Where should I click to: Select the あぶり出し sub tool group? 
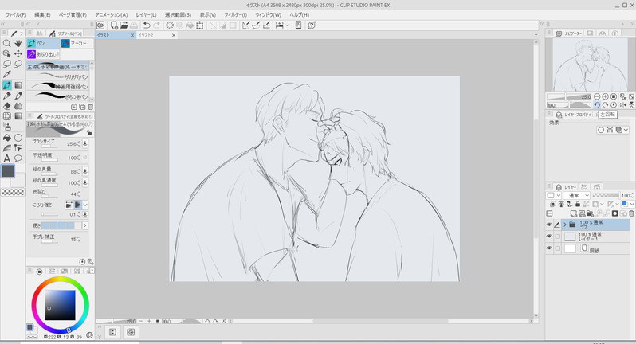click(43, 54)
